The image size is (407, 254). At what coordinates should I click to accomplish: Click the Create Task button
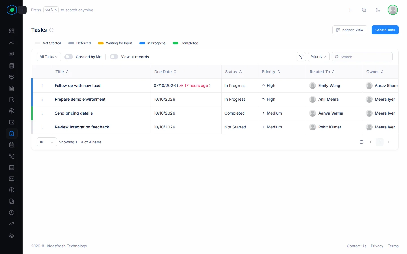coord(385,30)
